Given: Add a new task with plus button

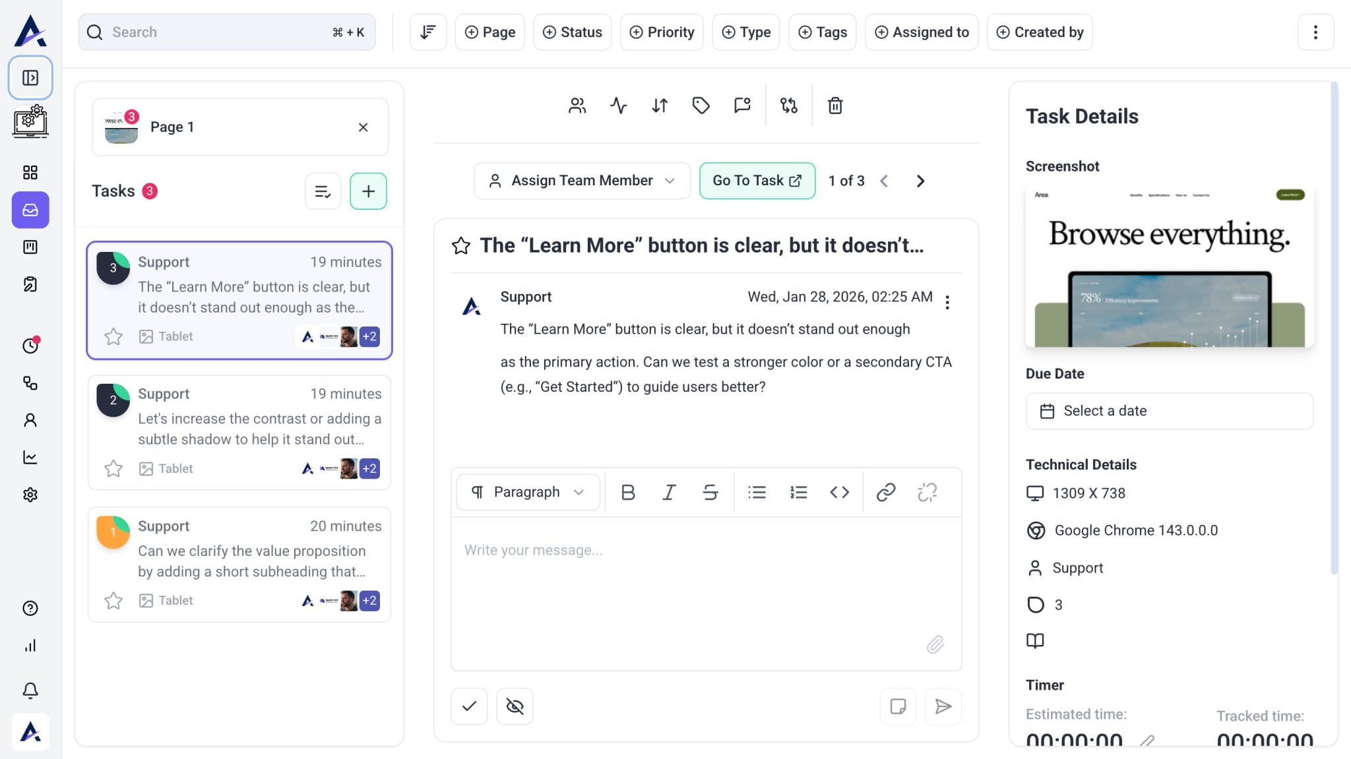Looking at the screenshot, I should [368, 191].
